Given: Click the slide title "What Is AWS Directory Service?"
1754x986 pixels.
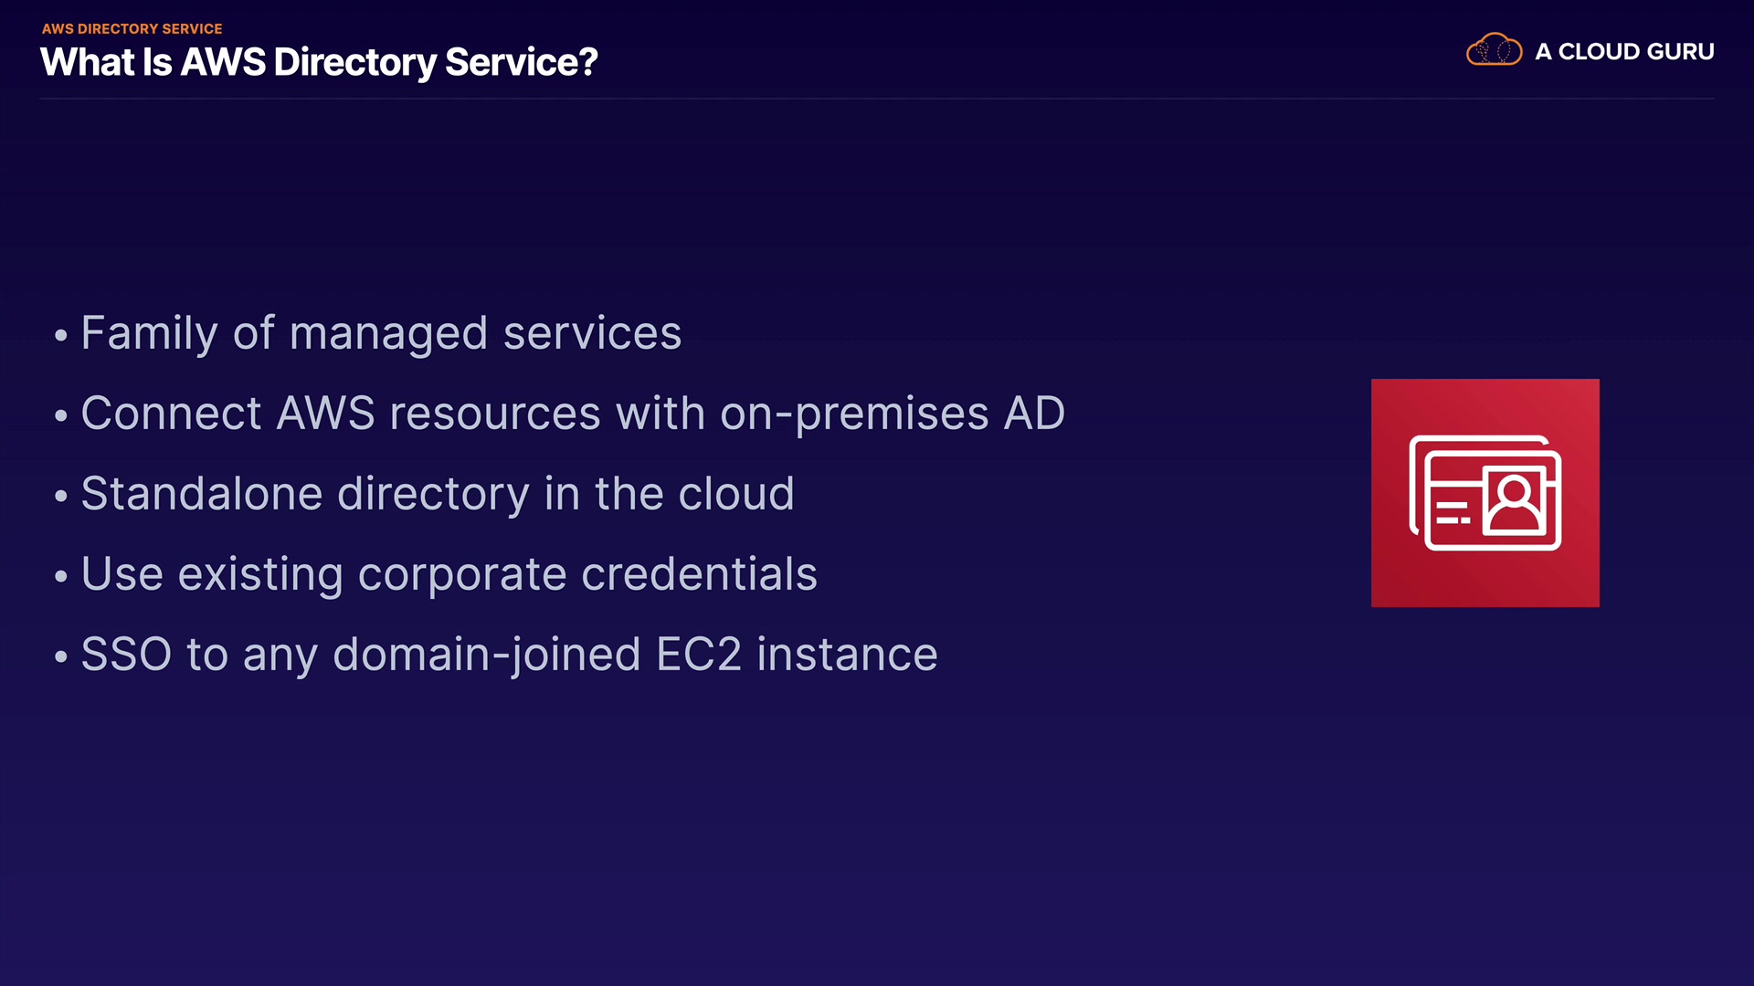Looking at the screenshot, I should point(319,62).
